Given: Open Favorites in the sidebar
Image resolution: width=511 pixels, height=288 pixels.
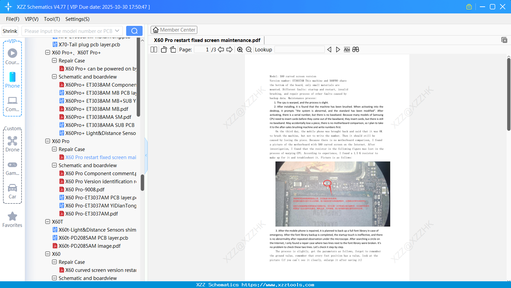Looking at the screenshot, I should [12, 220].
